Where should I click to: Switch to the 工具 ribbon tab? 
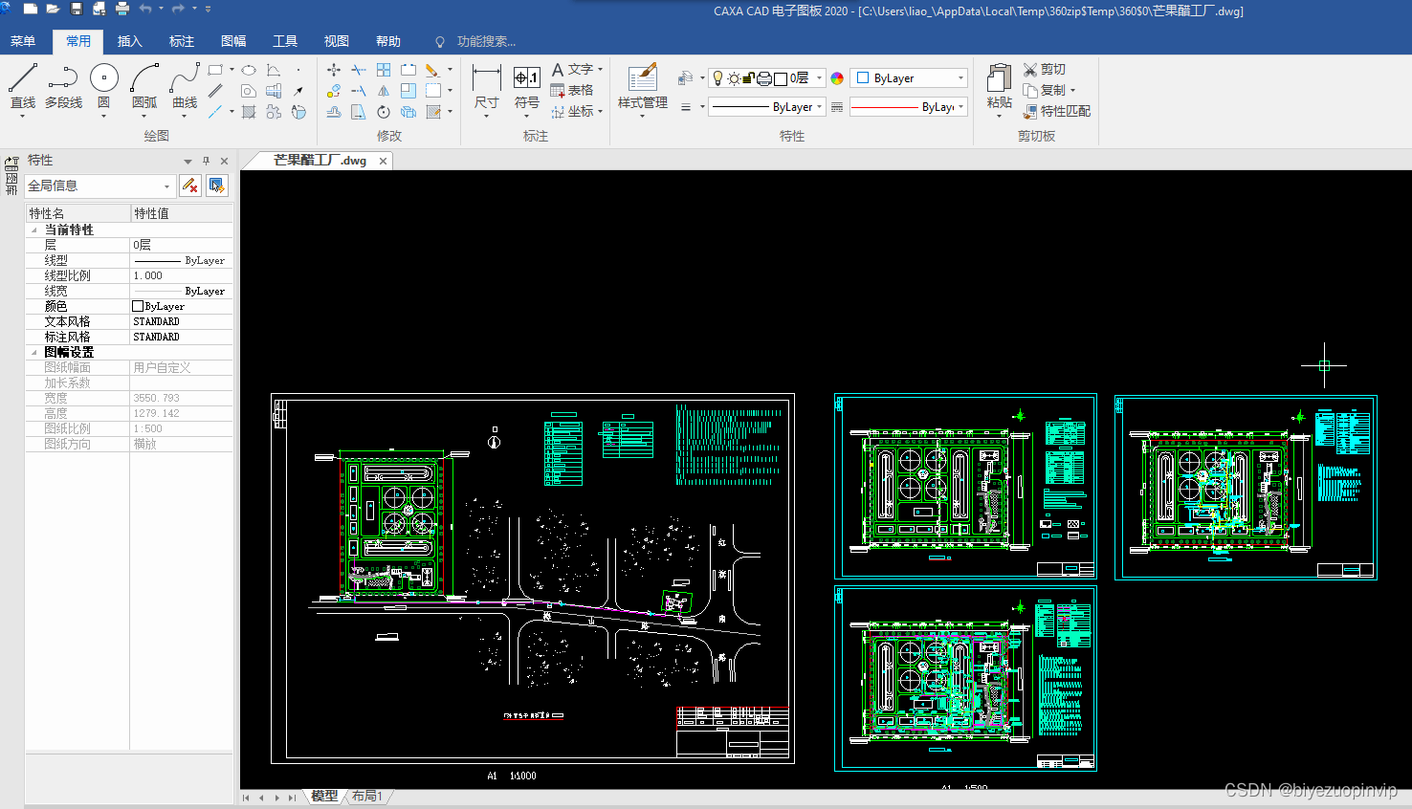click(x=285, y=41)
